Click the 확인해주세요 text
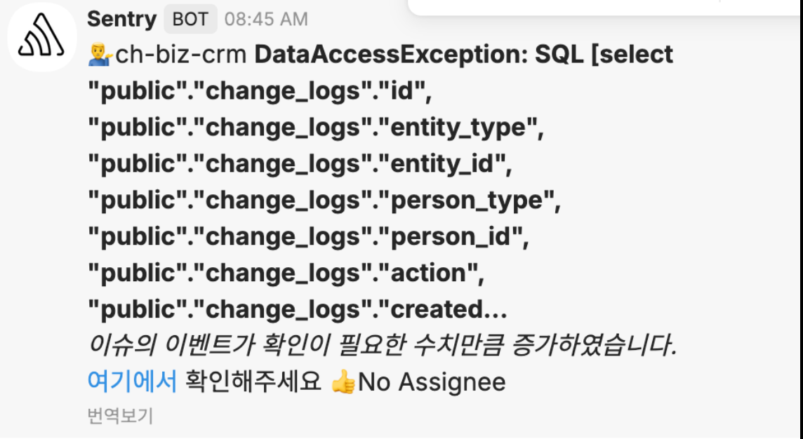This screenshot has width=803, height=439. point(253,381)
